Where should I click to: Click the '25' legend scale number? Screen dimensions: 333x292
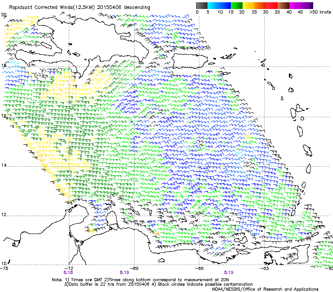254,12
